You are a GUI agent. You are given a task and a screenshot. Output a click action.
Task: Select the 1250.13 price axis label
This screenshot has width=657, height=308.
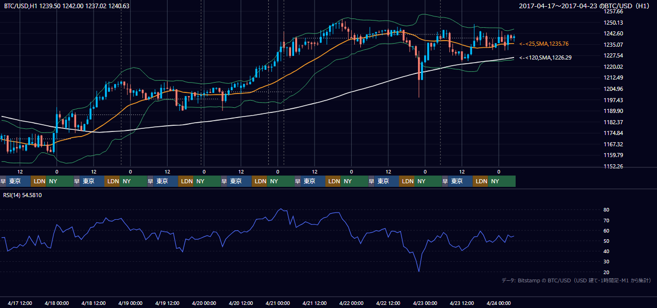click(613, 23)
